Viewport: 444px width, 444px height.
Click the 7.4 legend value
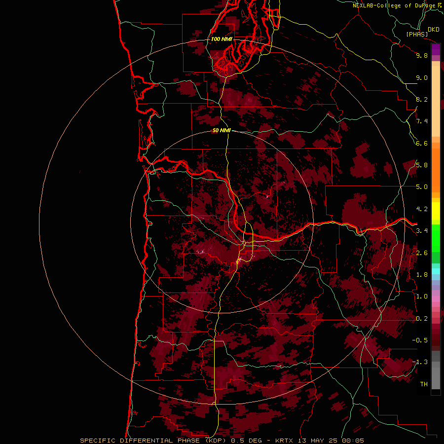[x=422, y=121]
